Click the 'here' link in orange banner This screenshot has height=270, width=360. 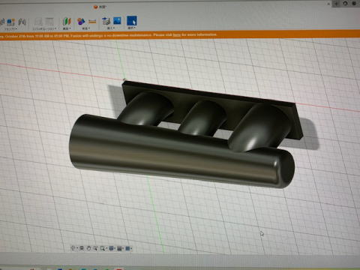click(177, 34)
